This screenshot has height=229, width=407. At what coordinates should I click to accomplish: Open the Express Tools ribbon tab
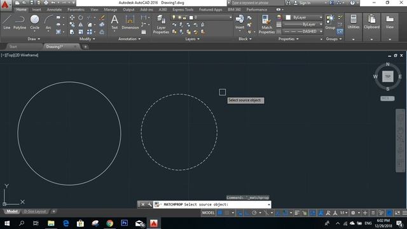(183, 10)
